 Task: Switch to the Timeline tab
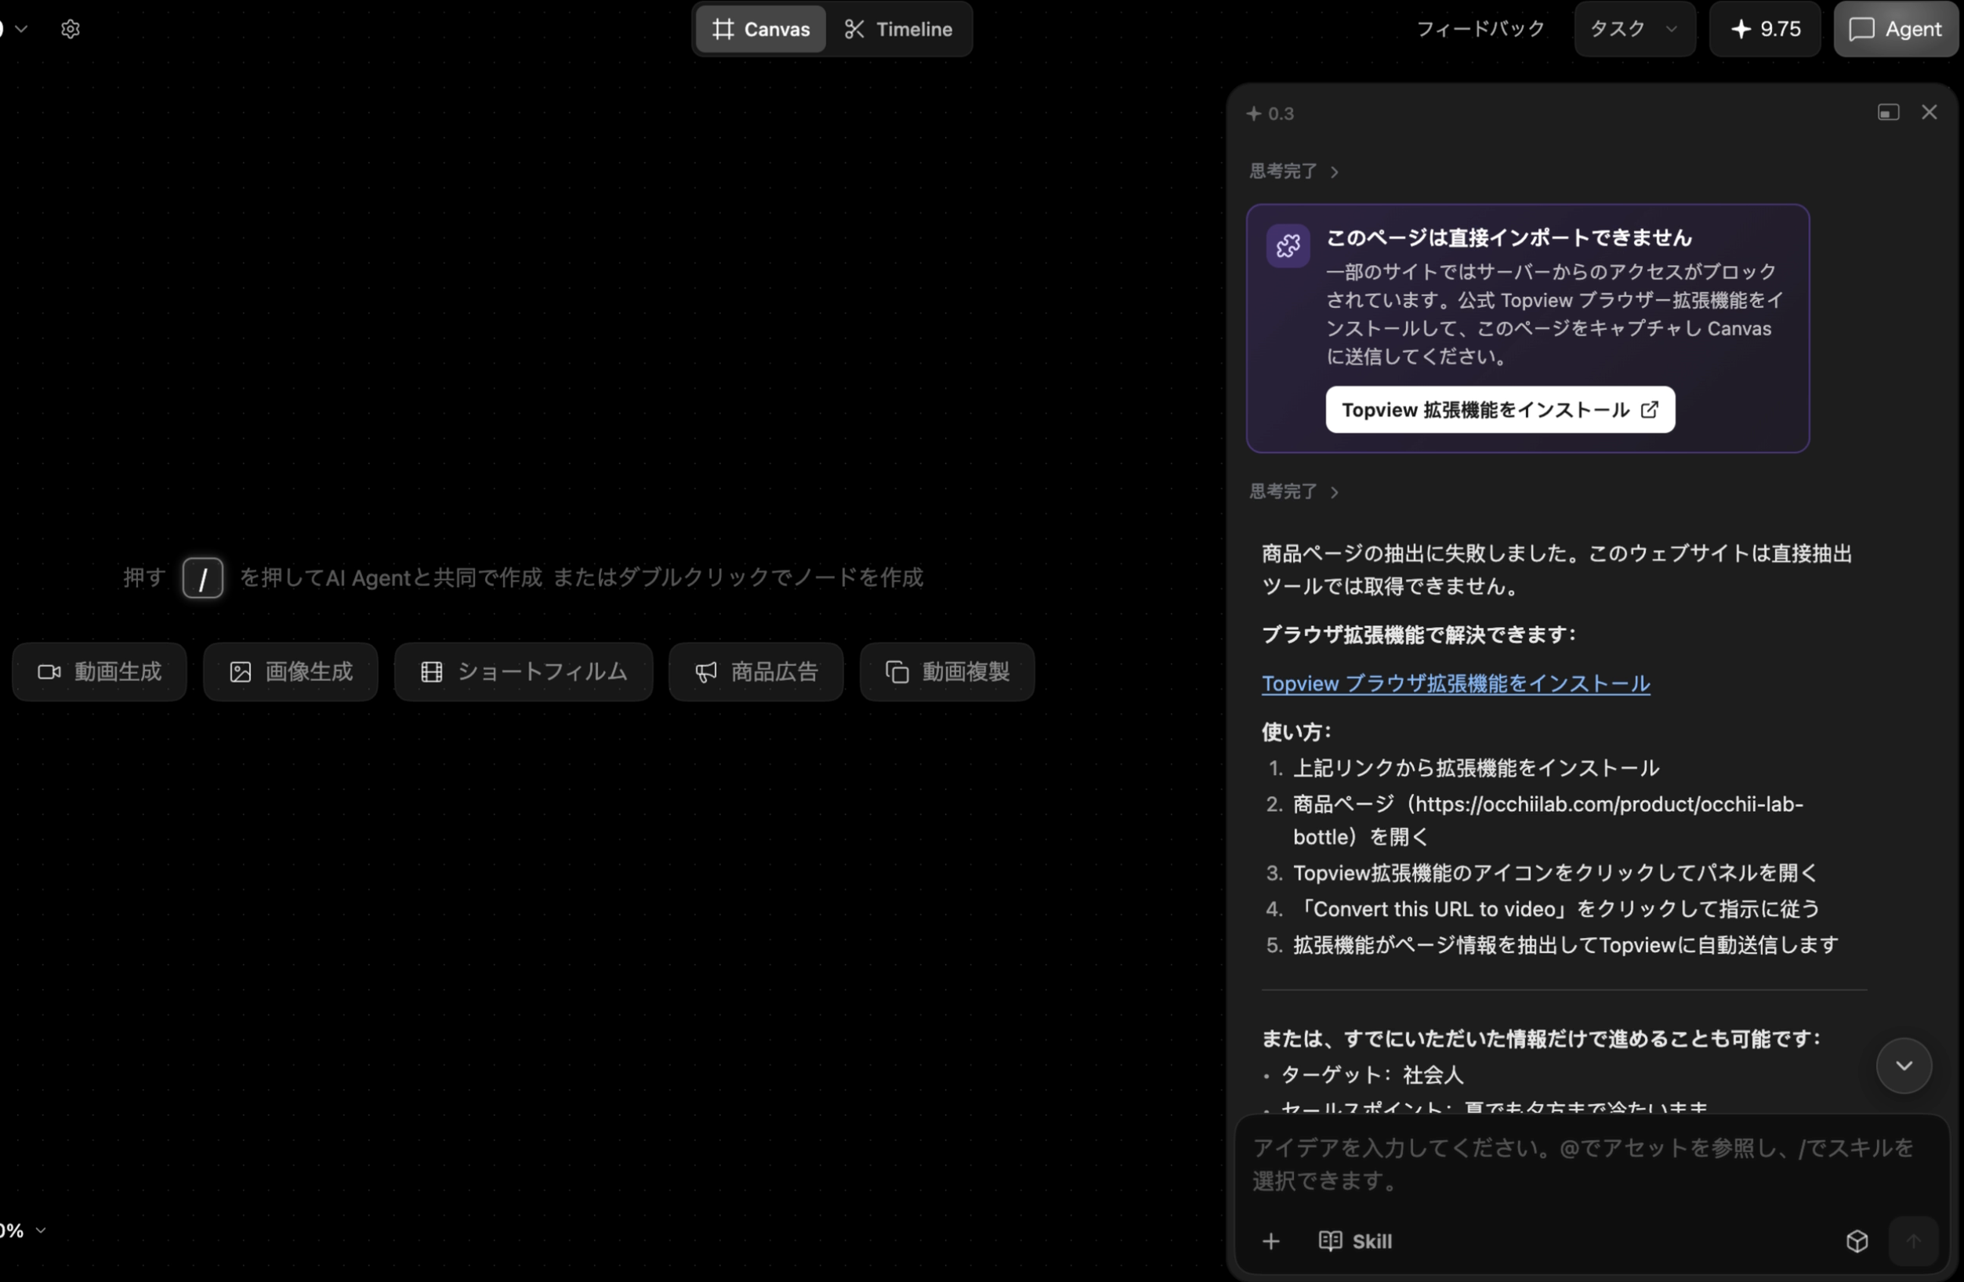(x=899, y=29)
